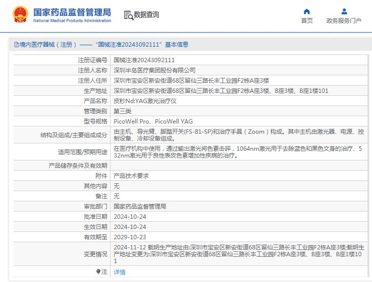Select the registration number 国械注准20243092111 cell

coord(144,60)
